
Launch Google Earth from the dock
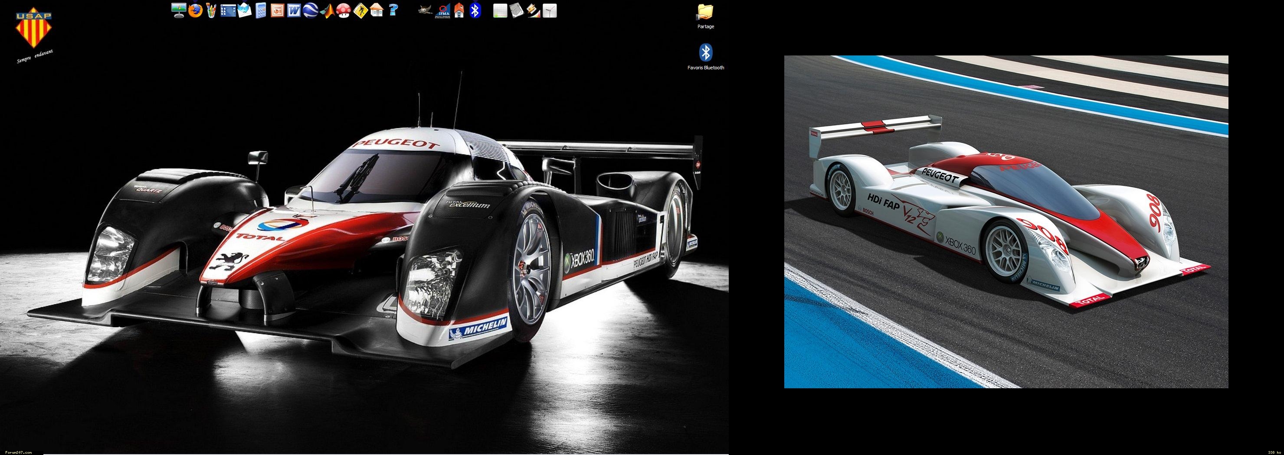pos(311,10)
